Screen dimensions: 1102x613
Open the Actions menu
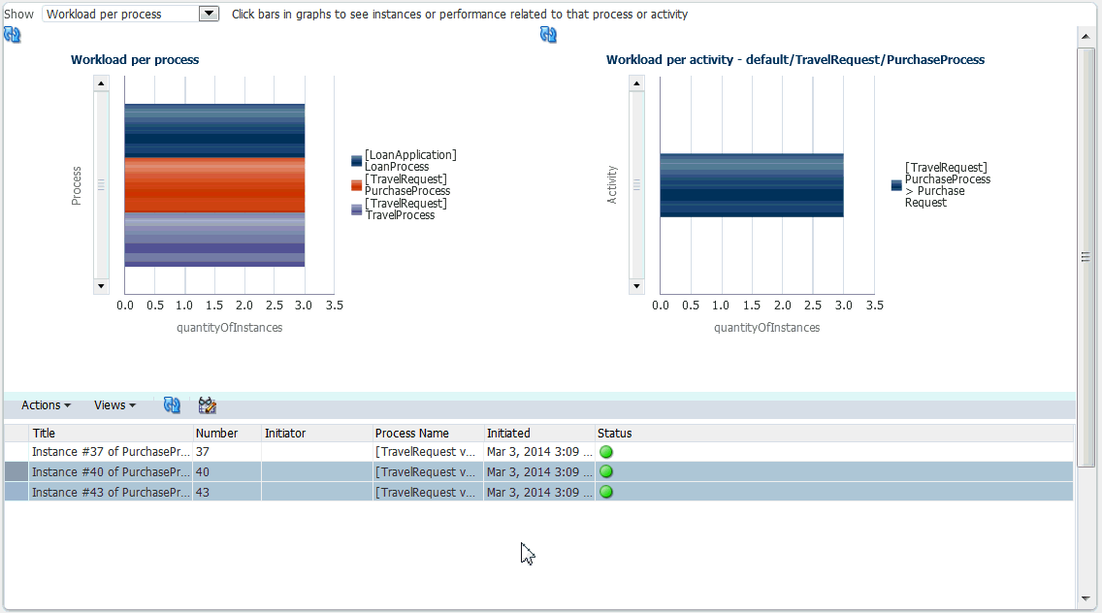pos(46,404)
